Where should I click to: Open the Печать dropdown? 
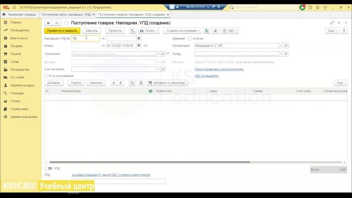click(x=148, y=31)
